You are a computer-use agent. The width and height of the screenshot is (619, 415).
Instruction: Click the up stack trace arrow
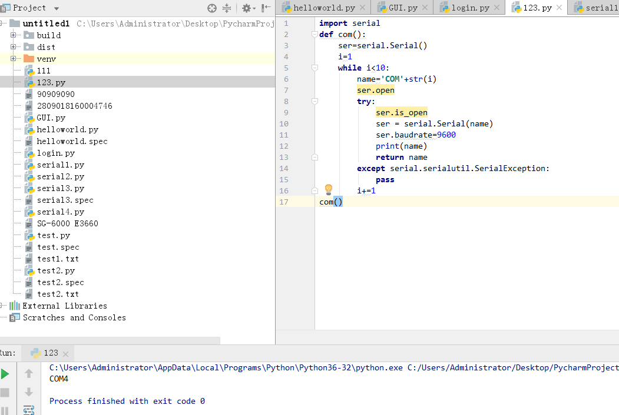[28, 374]
